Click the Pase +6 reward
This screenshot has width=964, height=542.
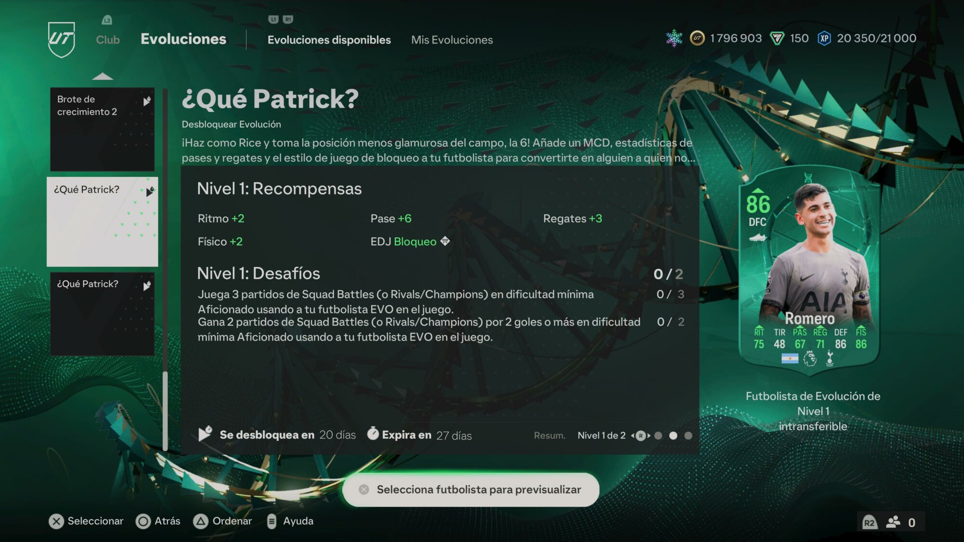click(391, 219)
